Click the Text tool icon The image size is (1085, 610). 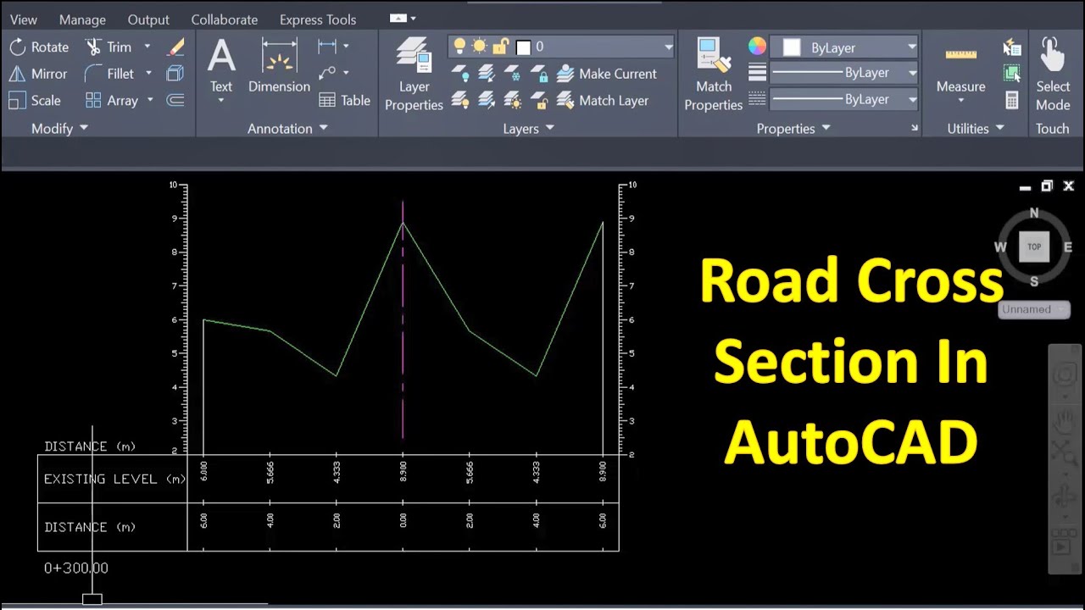click(221, 56)
